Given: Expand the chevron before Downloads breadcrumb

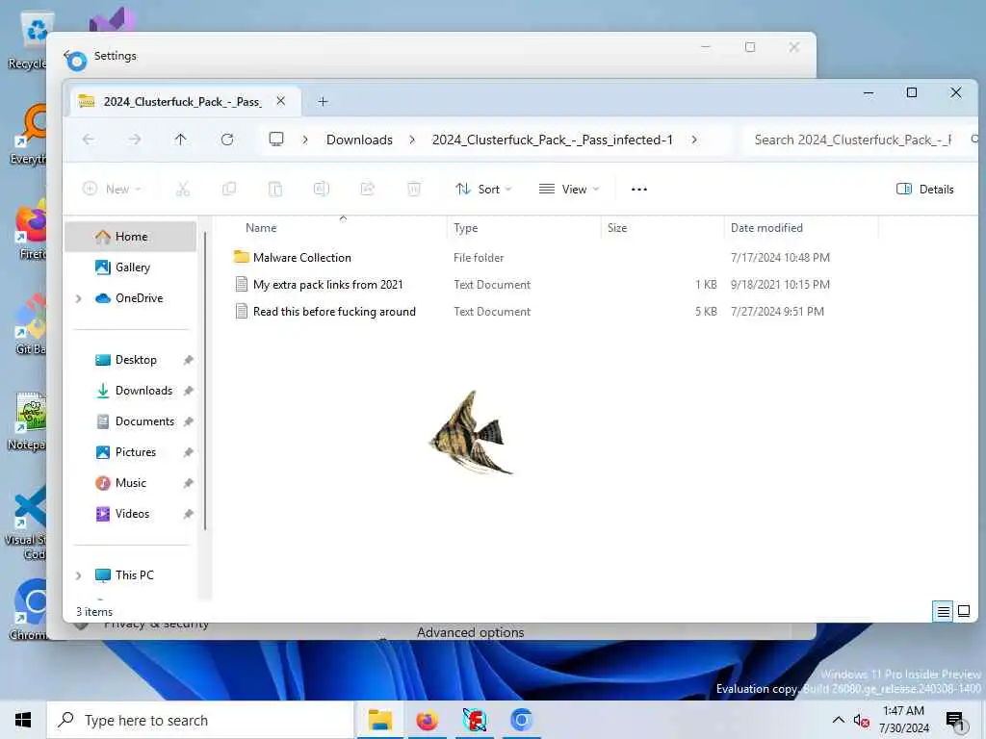Looking at the screenshot, I should [x=305, y=140].
